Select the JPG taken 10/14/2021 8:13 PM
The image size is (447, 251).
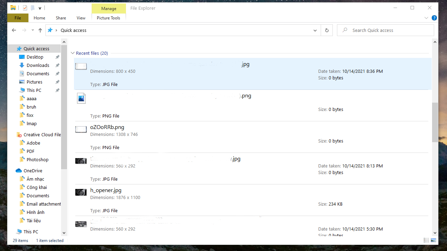253,168
